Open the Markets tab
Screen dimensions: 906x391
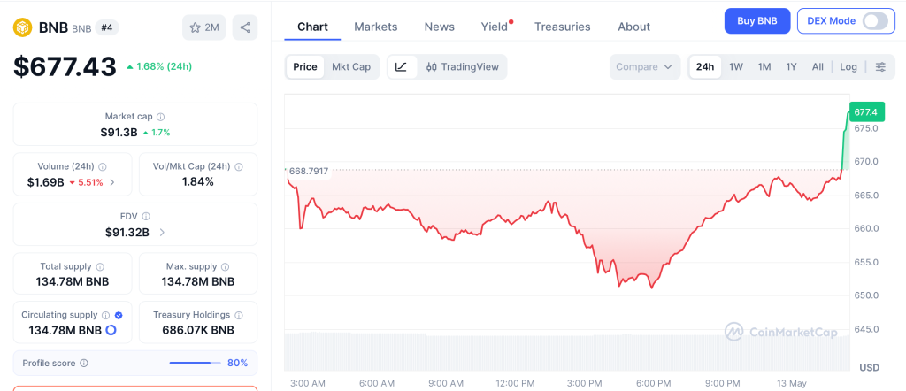(x=375, y=27)
